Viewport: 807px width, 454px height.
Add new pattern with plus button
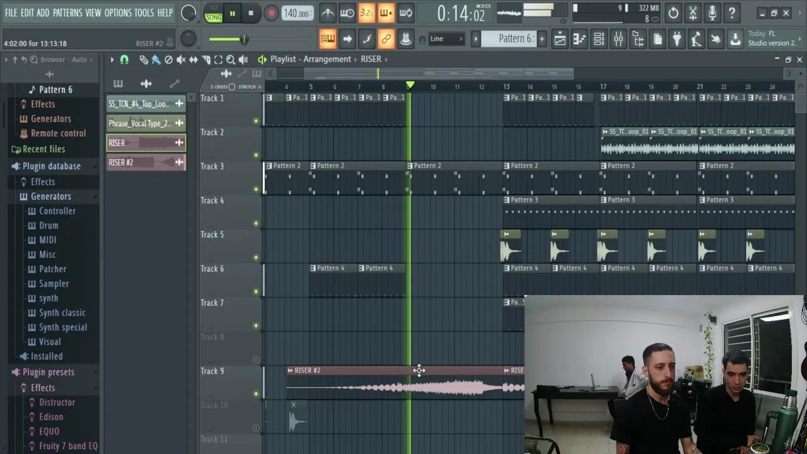[x=541, y=39]
